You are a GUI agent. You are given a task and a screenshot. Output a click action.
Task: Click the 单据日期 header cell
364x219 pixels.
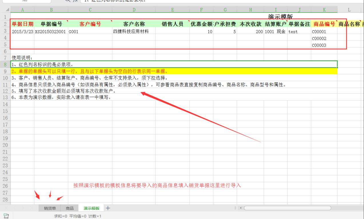tap(22, 24)
